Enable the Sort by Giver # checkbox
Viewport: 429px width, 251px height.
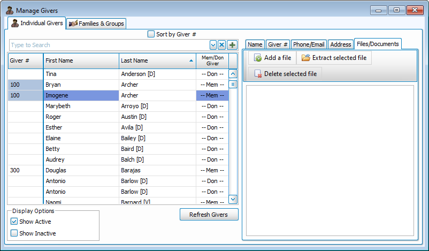[151, 34]
